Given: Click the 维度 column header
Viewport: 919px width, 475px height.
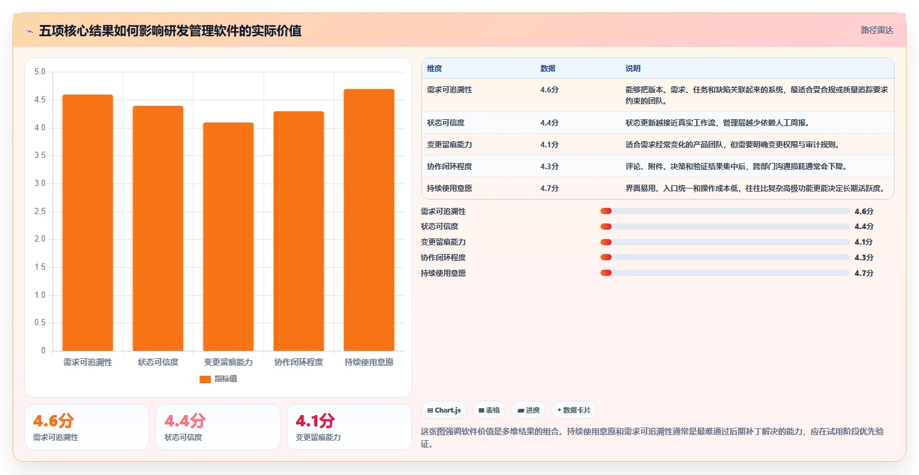Looking at the screenshot, I should pyautogui.click(x=434, y=69).
